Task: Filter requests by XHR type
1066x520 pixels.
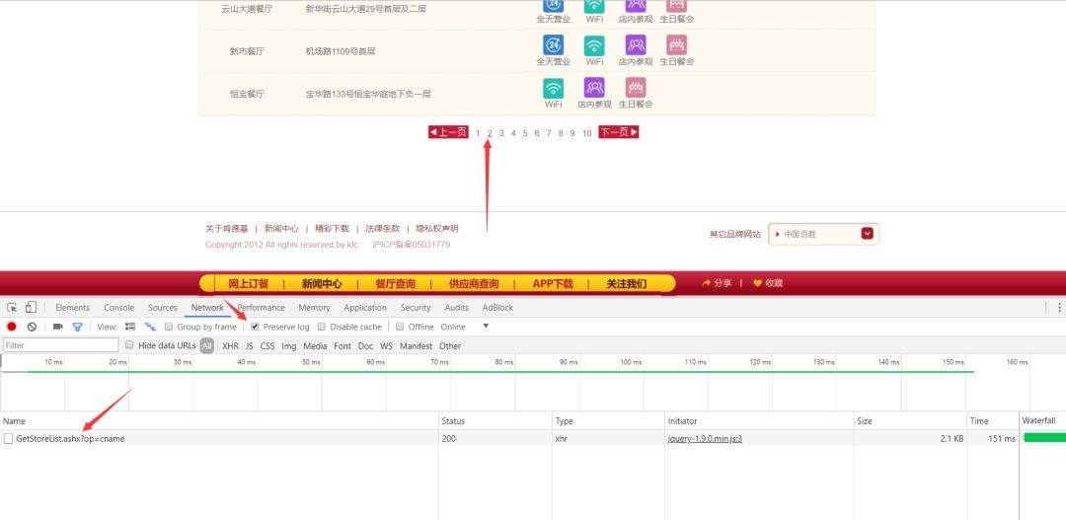Action: tap(230, 346)
